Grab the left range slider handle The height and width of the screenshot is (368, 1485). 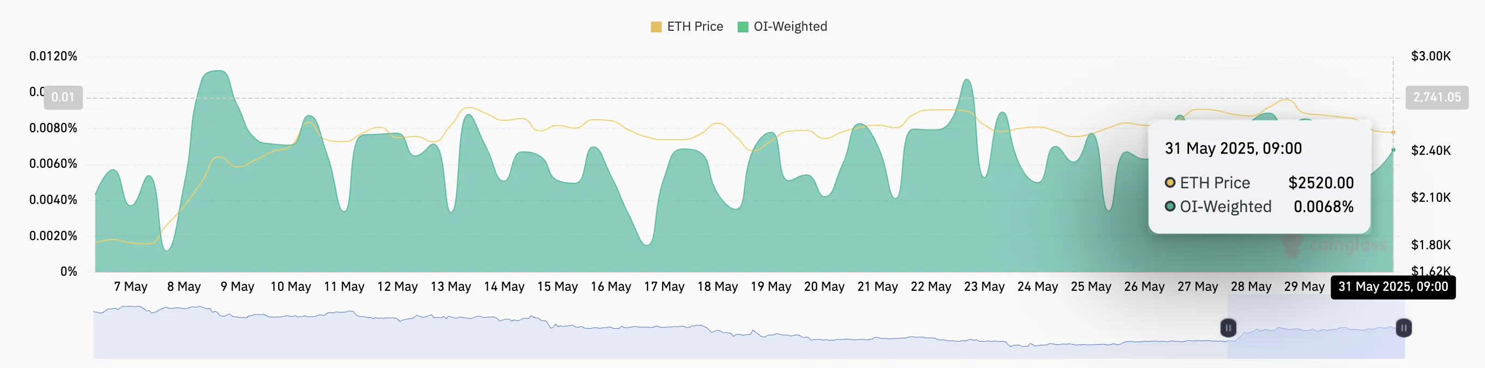click(1228, 328)
